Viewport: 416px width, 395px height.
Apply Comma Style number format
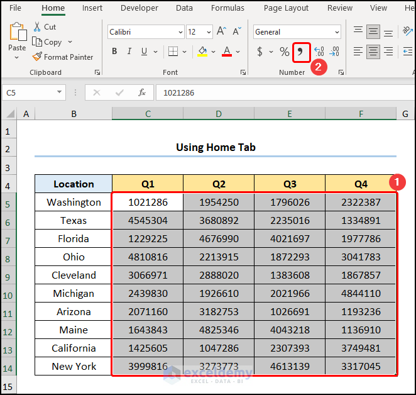tap(301, 52)
